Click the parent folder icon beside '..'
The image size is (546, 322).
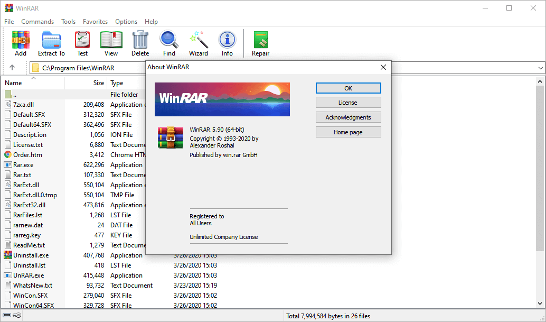coord(8,94)
